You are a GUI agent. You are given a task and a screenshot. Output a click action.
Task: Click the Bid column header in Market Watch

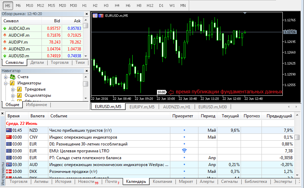57,21
